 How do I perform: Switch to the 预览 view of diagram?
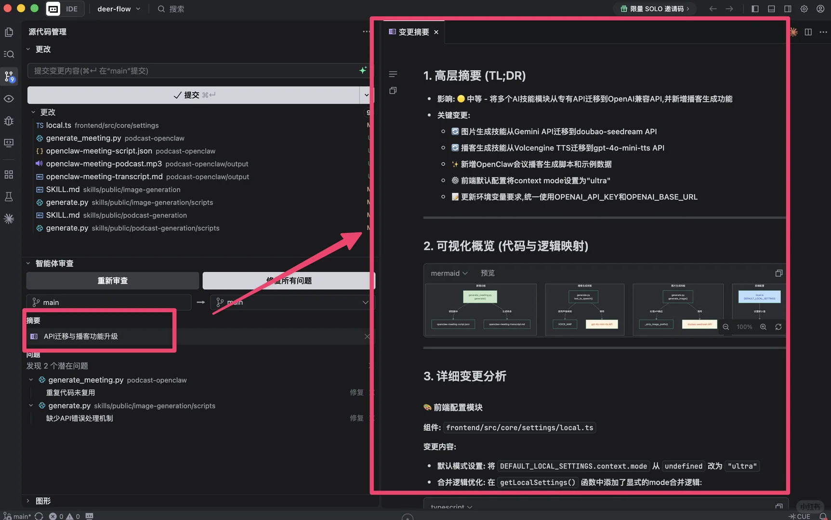[488, 273]
